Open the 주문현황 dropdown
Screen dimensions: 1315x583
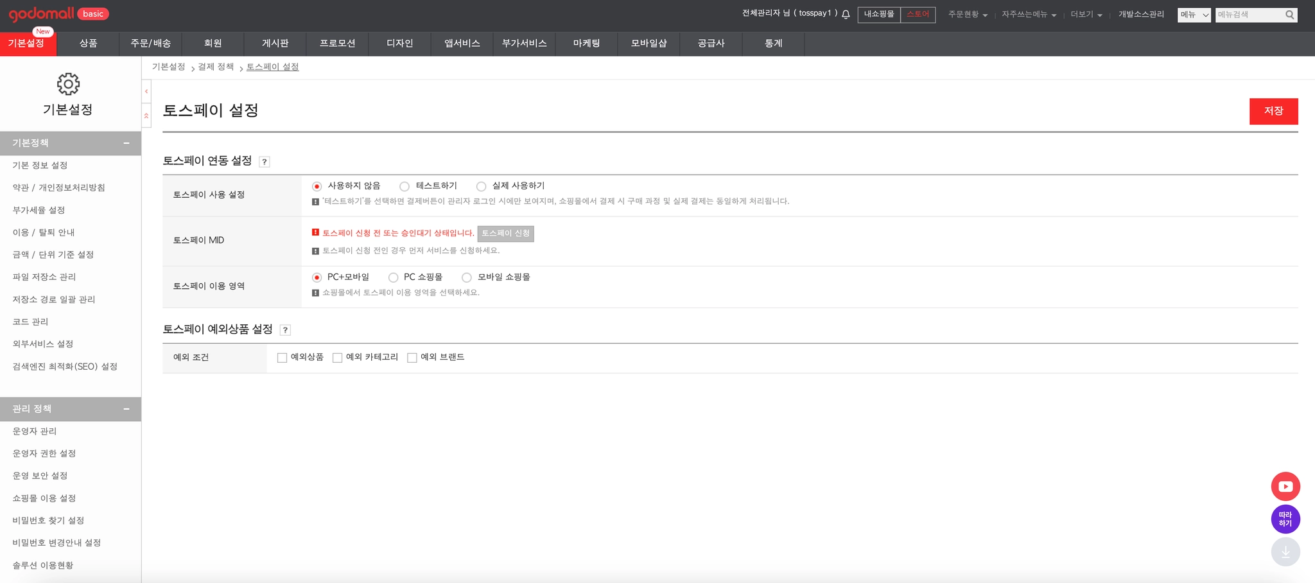tap(968, 14)
